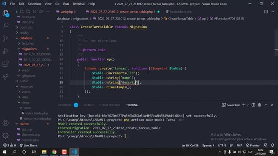Split the terminal panel

click(253, 105)
